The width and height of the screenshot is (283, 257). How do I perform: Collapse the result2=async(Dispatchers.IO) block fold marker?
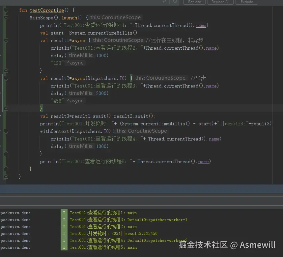6,78
